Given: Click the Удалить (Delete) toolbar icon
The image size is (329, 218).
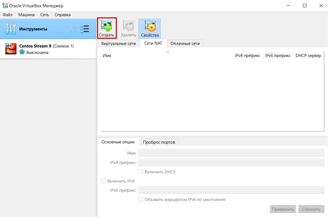Looking at the screenshot, I should 128,28.
